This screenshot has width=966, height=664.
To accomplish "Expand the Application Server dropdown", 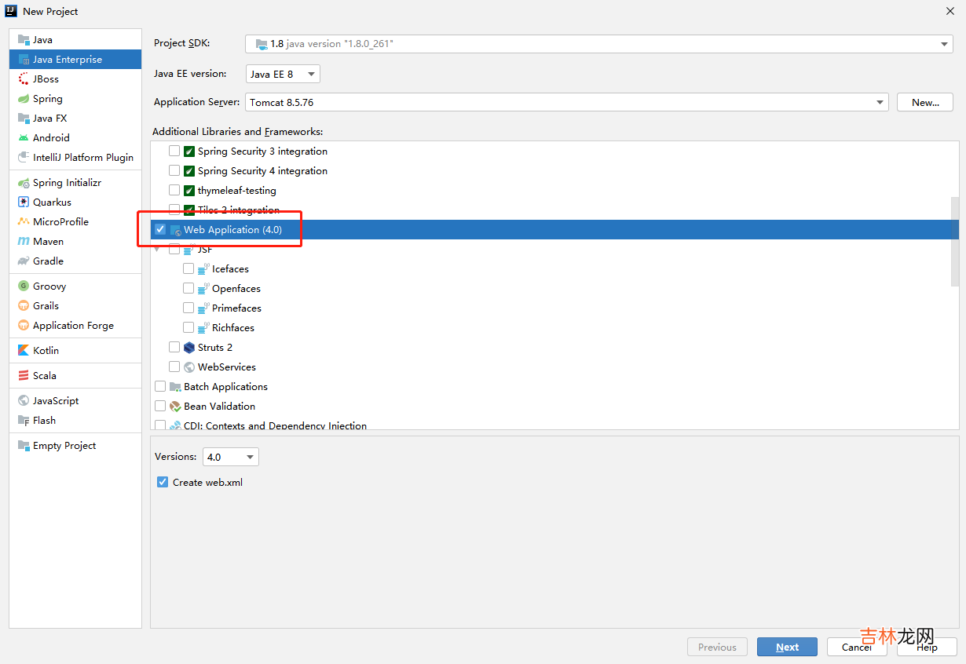I will pos(880,103).
